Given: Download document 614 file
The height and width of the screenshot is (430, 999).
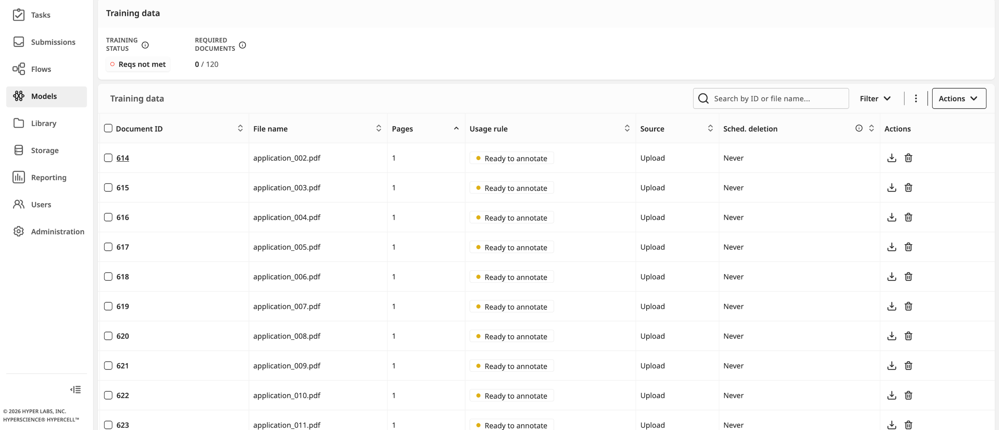Looking at the screenshot, I should [891, 158].
